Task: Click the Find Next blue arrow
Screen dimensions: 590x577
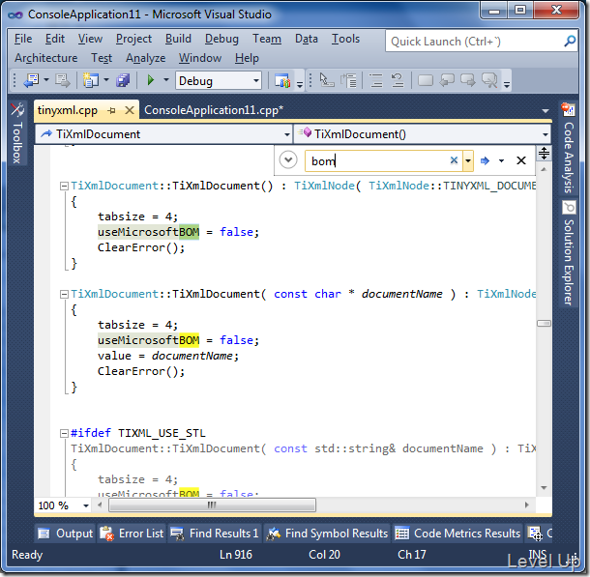Action: click(x=485, y=160)
